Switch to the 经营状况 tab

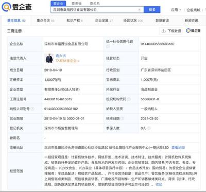coord(133,21)
